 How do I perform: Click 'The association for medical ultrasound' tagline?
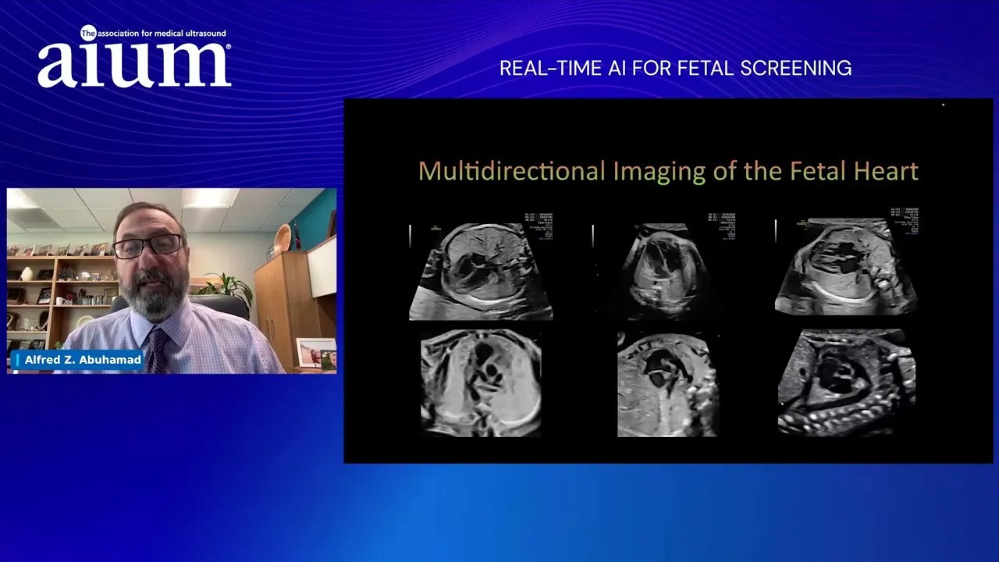point(153,34)
